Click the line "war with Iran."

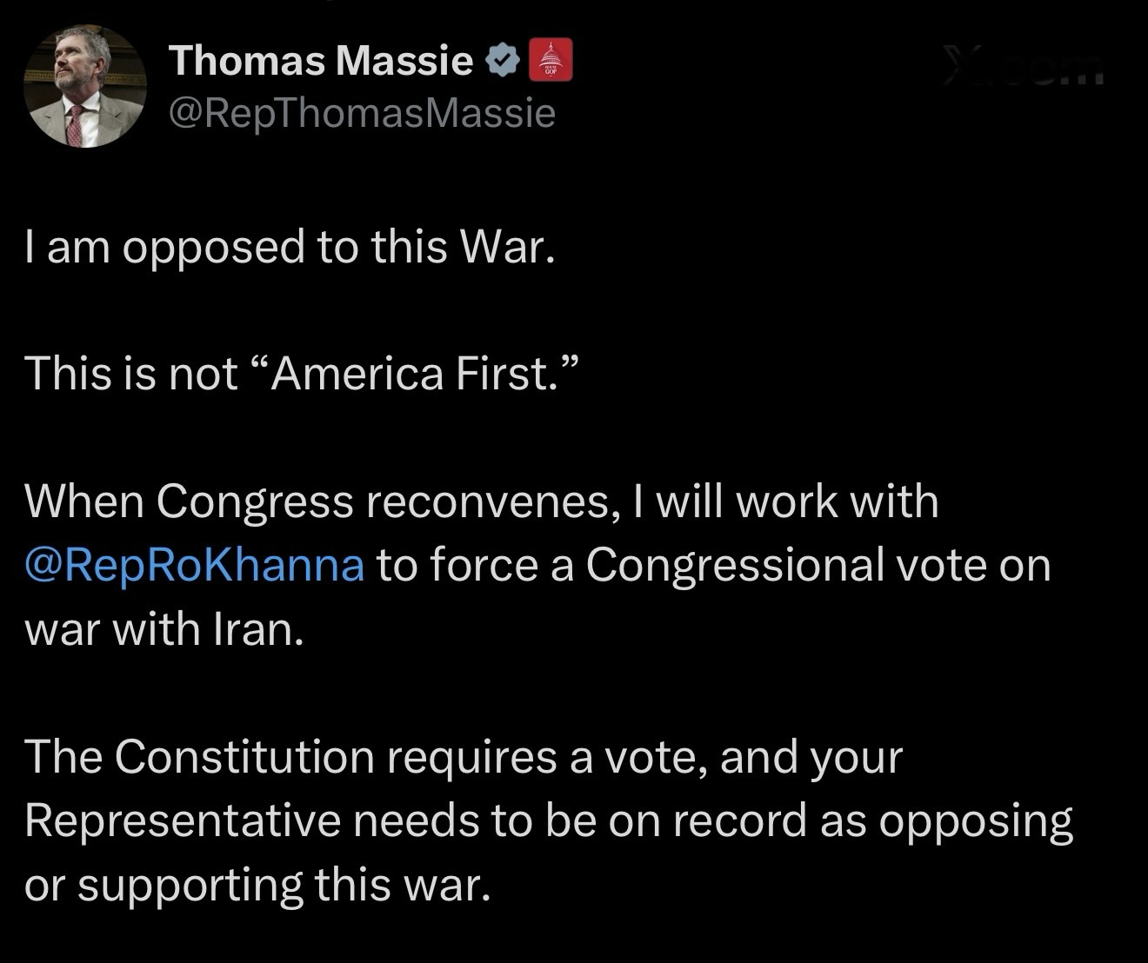[x=164, y=628]
